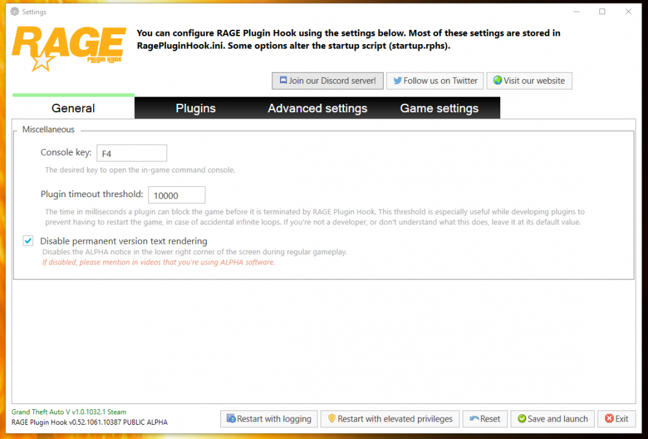Open the Advanced settings tab
648x439 pixels.
pos(318,108)
